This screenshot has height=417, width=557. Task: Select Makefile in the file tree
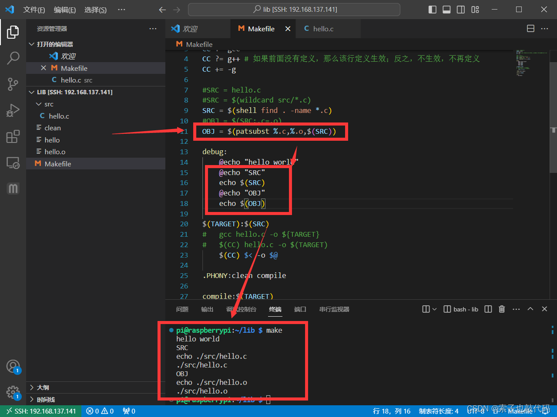(x=96, y=164)
